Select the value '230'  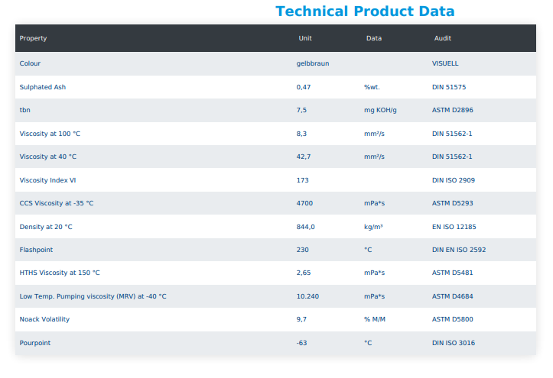point(302,250)
